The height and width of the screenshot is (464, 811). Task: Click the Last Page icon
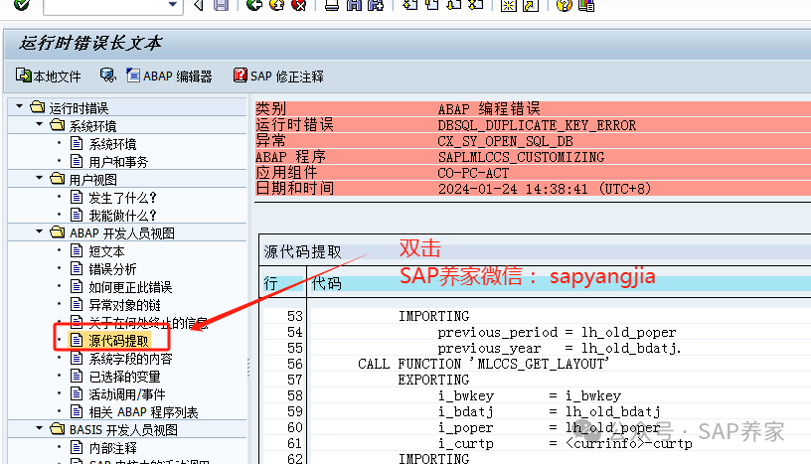click(476, 5)
